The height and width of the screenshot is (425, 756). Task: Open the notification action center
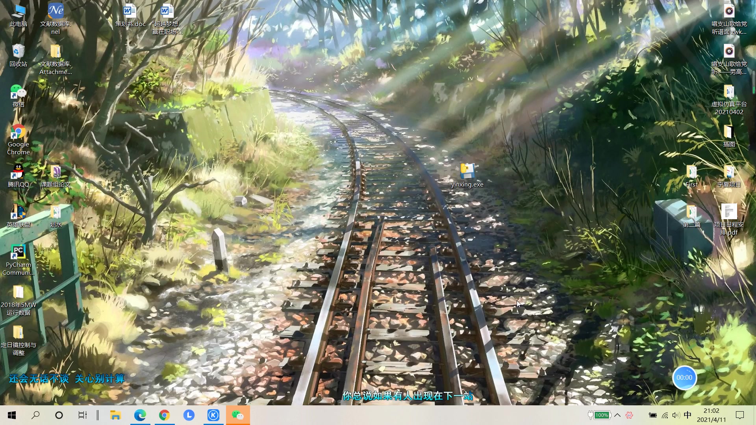[x=740, y=415]
